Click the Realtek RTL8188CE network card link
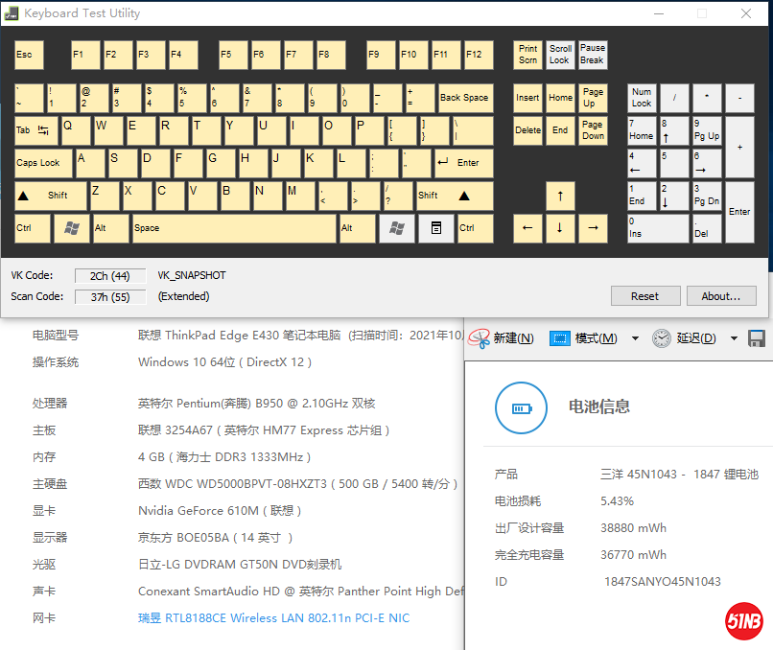773x650 pixels. click(273, 618)
